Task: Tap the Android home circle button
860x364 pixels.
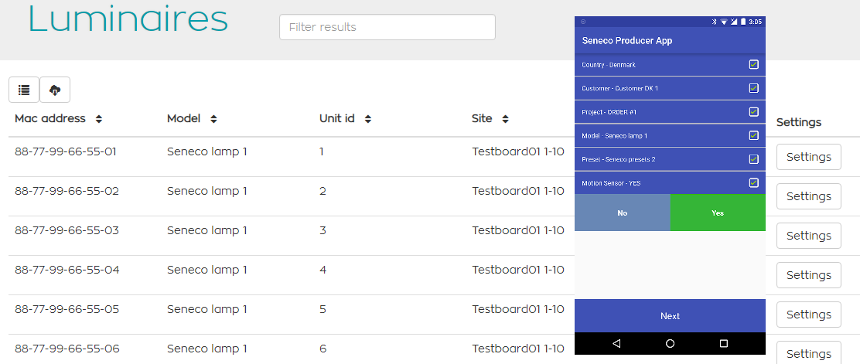Action: pyautogui.click(x=670, y=343)
